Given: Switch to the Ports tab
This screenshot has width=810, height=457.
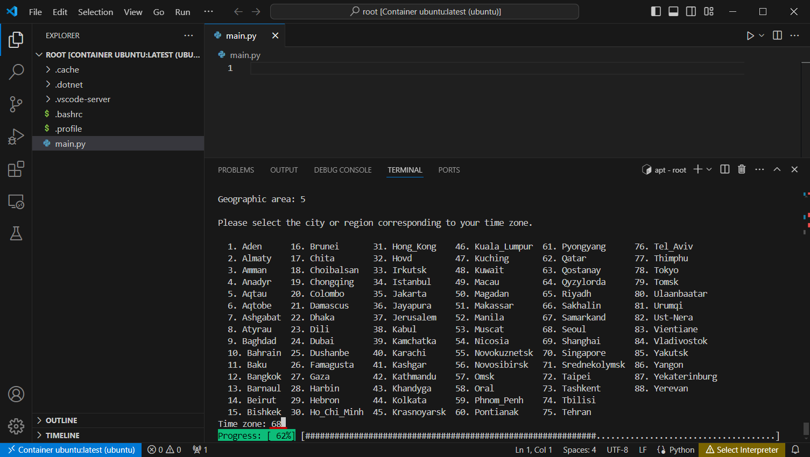Looking at the screenshot, I should (449, 170).
